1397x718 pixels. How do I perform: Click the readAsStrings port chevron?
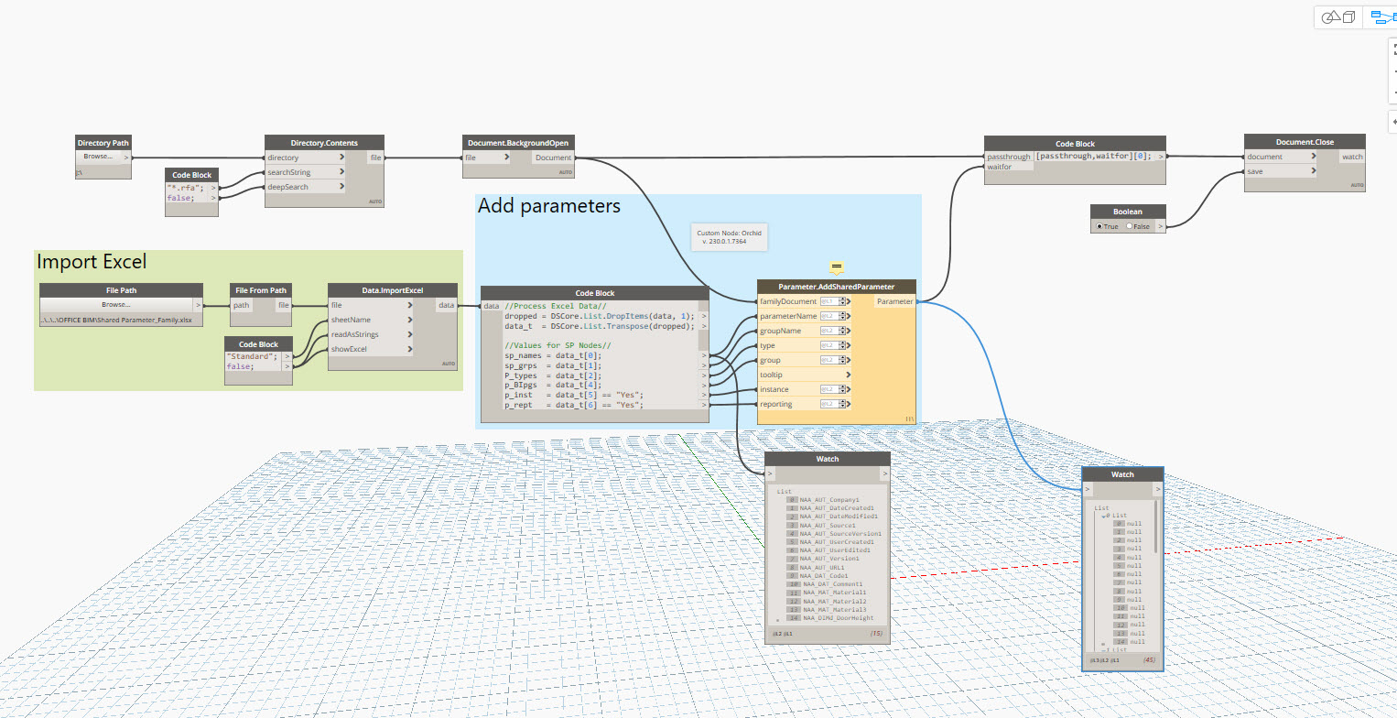pyautogui.click(x=410, y=334)
